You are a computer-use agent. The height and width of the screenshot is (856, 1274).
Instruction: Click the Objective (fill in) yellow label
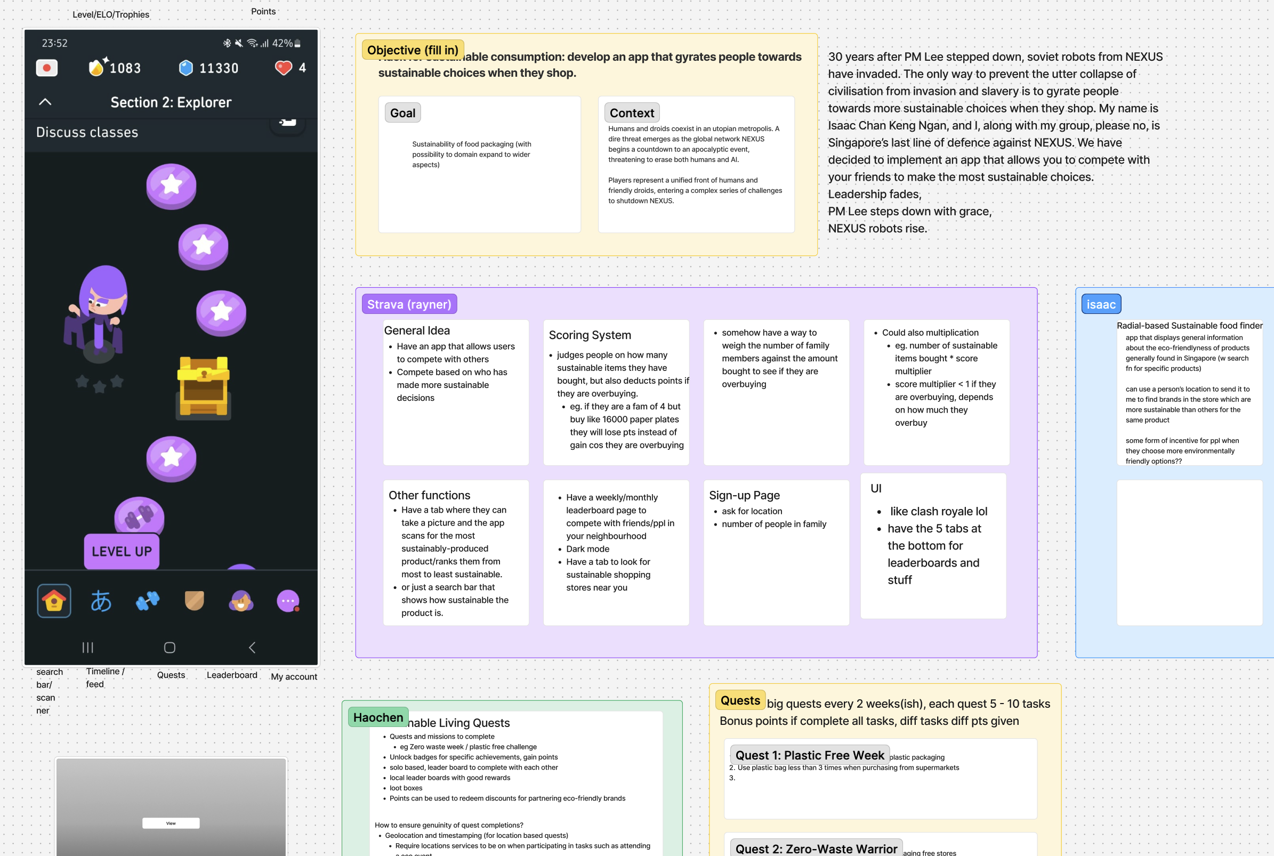(413, 50)
